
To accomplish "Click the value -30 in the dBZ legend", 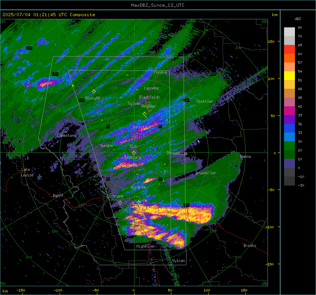I will 301,186.
